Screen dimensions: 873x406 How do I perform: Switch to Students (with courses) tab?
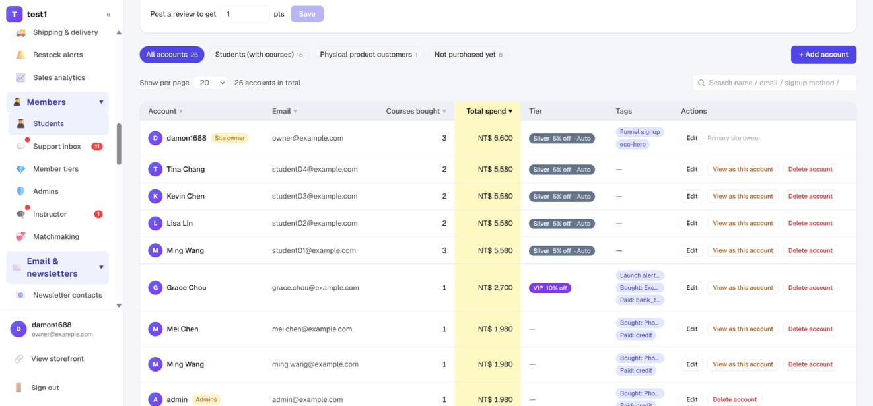coord(259,55)
